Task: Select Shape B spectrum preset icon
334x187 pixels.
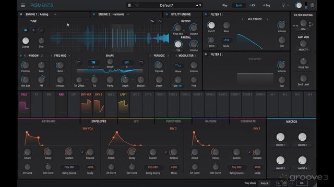Action: [x=127, y=62]
